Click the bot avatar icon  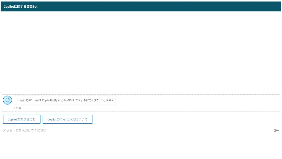tap(7, 100)
